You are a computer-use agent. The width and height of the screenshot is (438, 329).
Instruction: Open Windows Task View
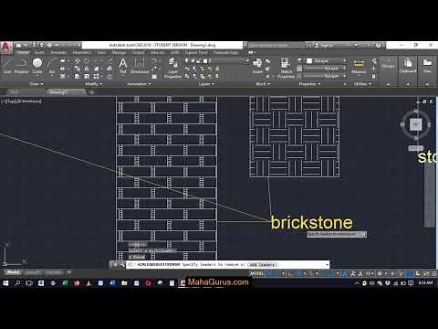pos(29,283)
